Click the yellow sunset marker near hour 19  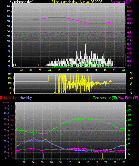point(103,156)
